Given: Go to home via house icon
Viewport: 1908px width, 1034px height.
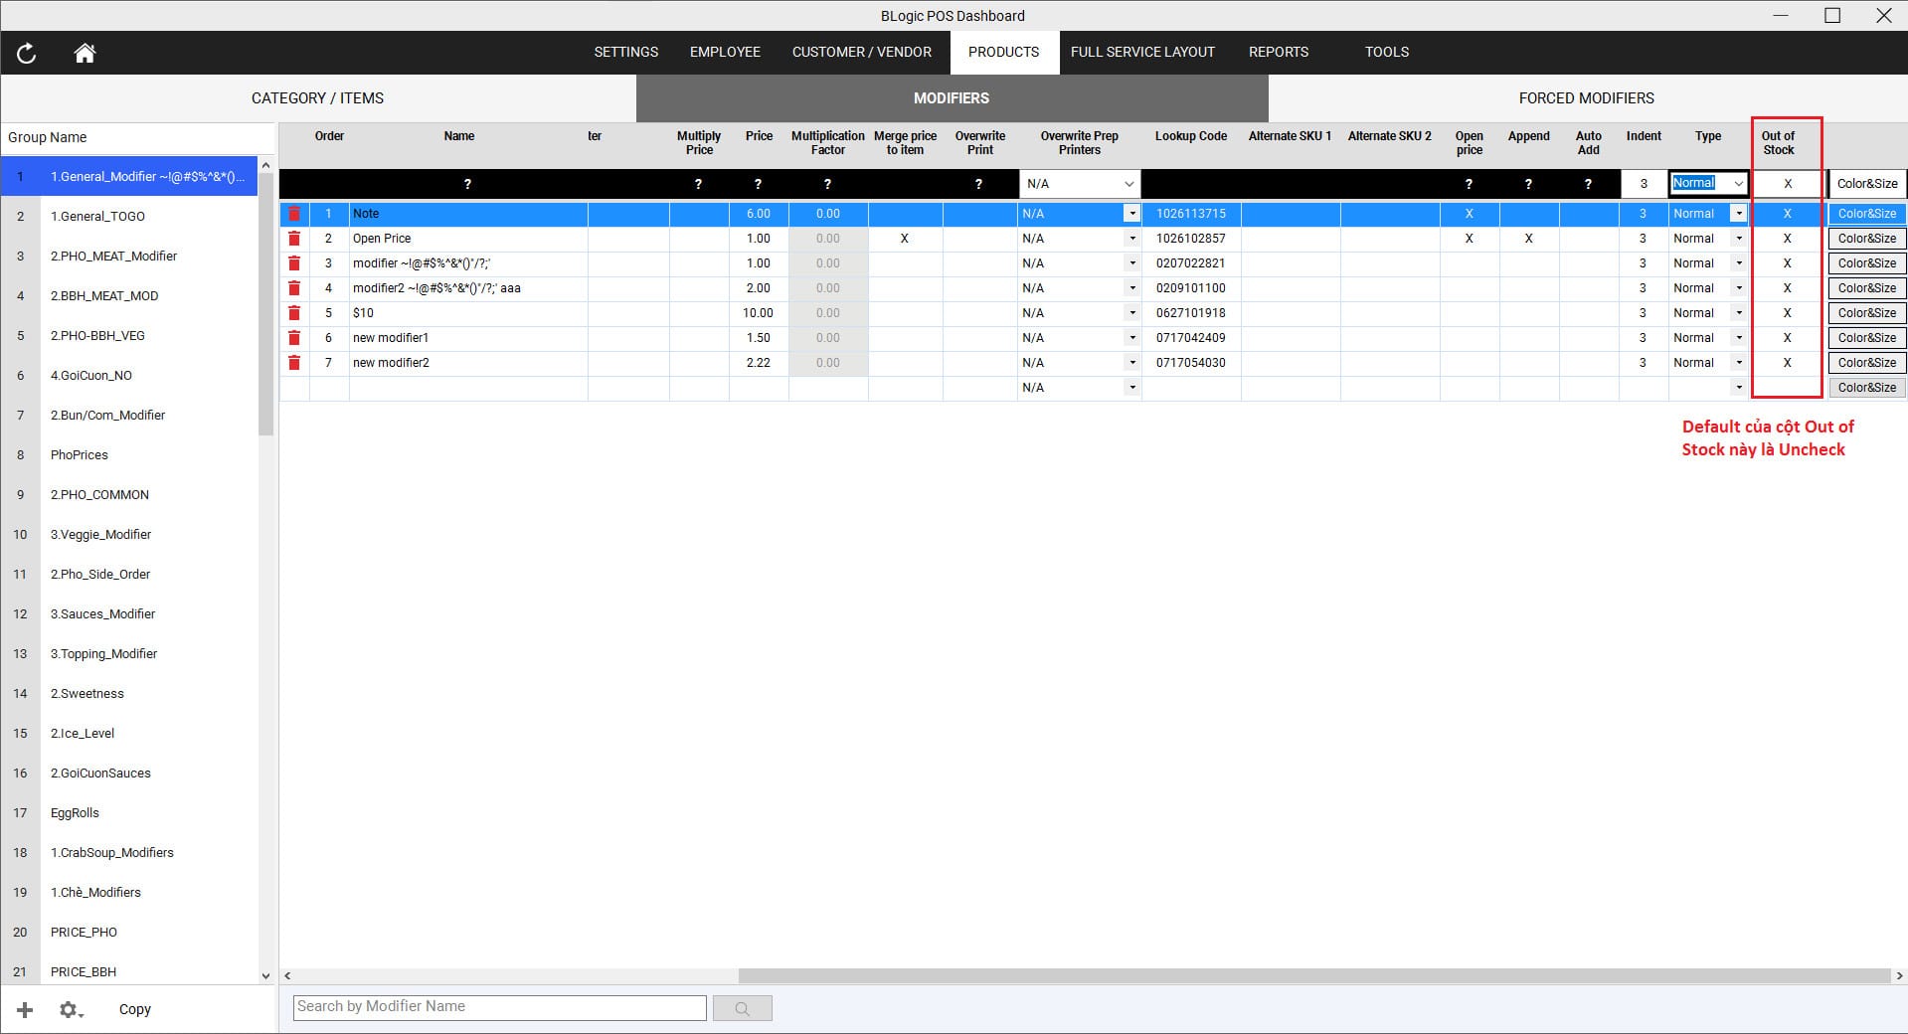Looking at the screenshot, I should click(x=85, y=54).
